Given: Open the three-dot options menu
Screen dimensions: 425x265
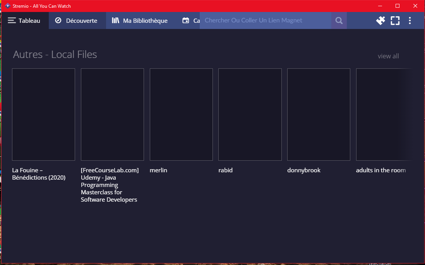Looking at the screenshot, I should pyautogui.click(x=410, y=20).
